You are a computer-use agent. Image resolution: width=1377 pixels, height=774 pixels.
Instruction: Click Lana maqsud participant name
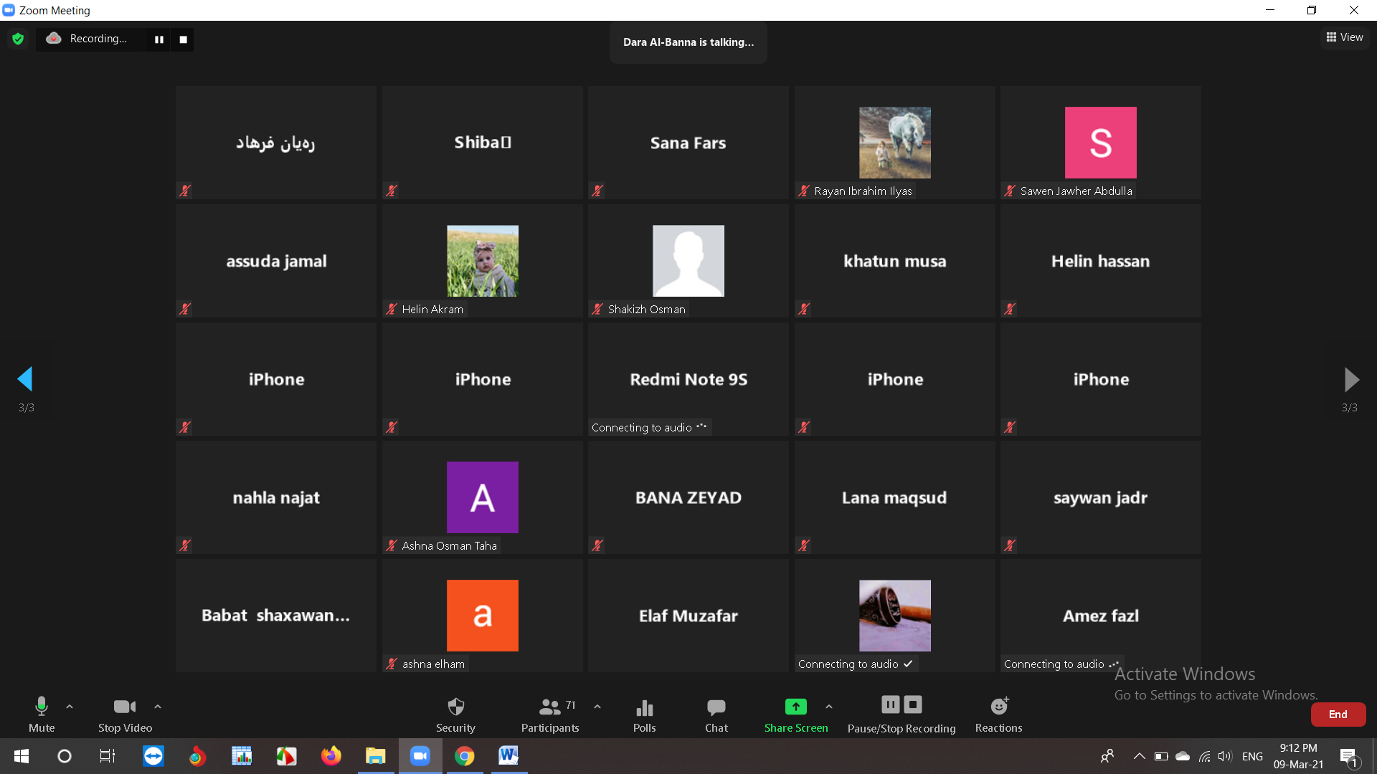point(894,497)
